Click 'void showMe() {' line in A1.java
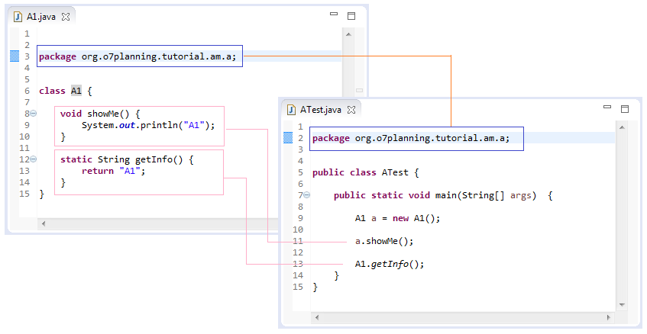 (100, 114)
